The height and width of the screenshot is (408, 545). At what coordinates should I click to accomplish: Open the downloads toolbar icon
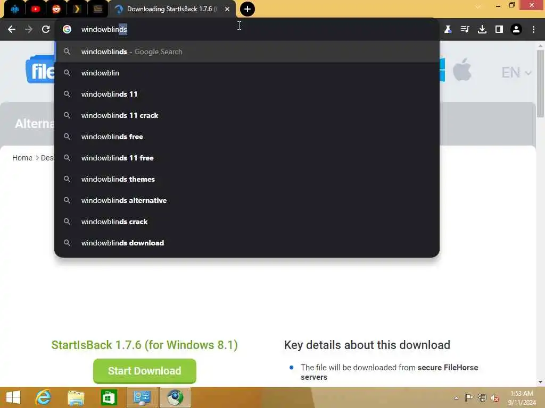[x=482, y=30]
